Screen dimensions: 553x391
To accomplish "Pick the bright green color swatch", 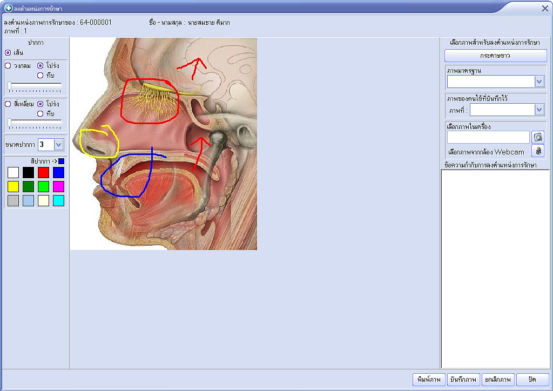I will click(x=43, y=186).
